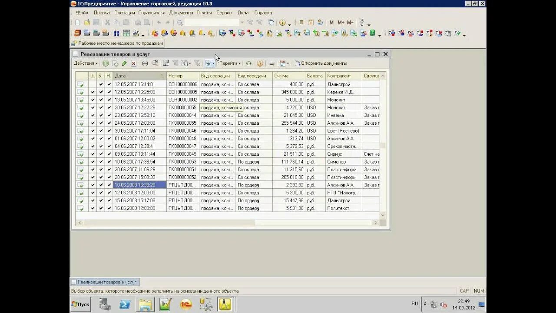Click the Filter by current value icon
Image resolution: width=556 pixels, height=313 pixels.
pos(166,63)
